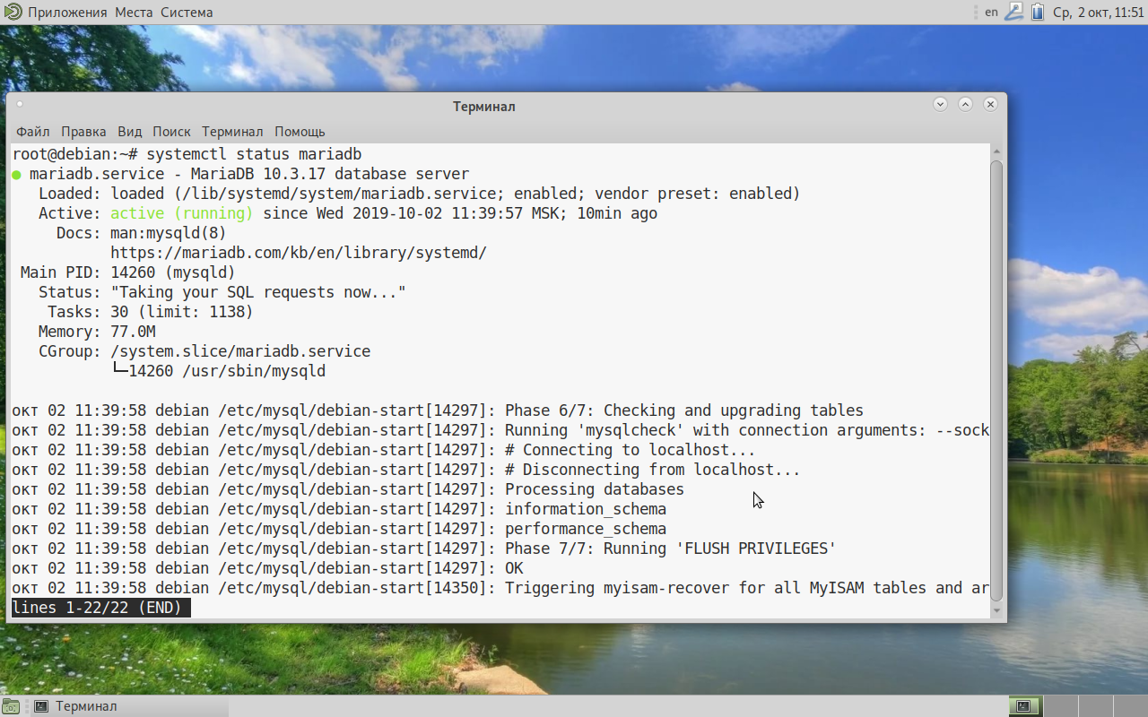Click the battery power tray icon
The width and height of the screenshot is (1148, 717).
tap(1038, 13)
